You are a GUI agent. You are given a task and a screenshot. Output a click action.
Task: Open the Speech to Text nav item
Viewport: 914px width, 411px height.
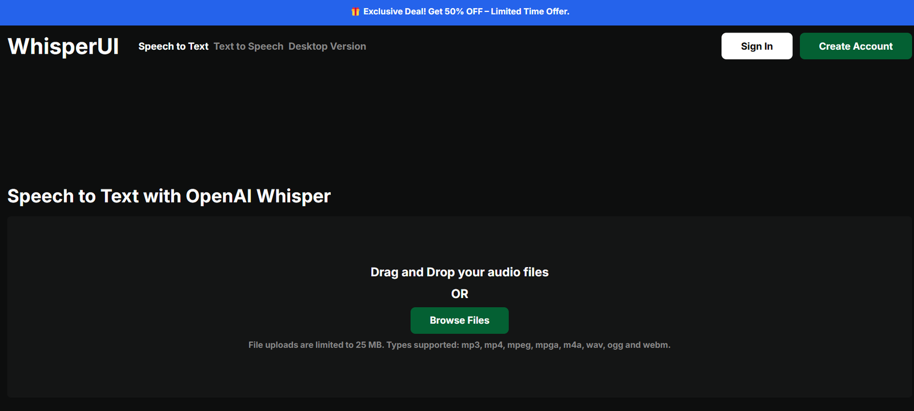pos(173,46)
